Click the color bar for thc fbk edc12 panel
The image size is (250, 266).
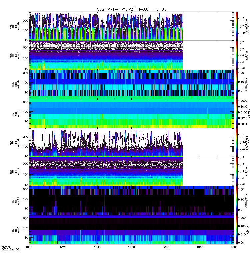236,201
